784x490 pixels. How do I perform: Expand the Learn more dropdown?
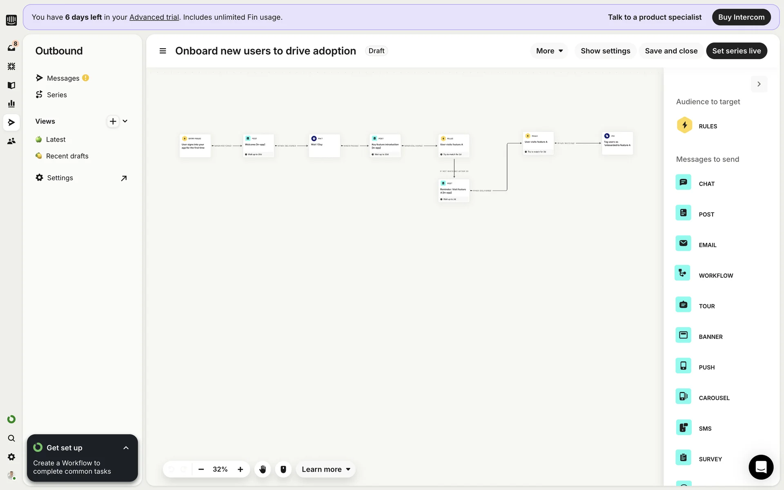click(326, 469)
